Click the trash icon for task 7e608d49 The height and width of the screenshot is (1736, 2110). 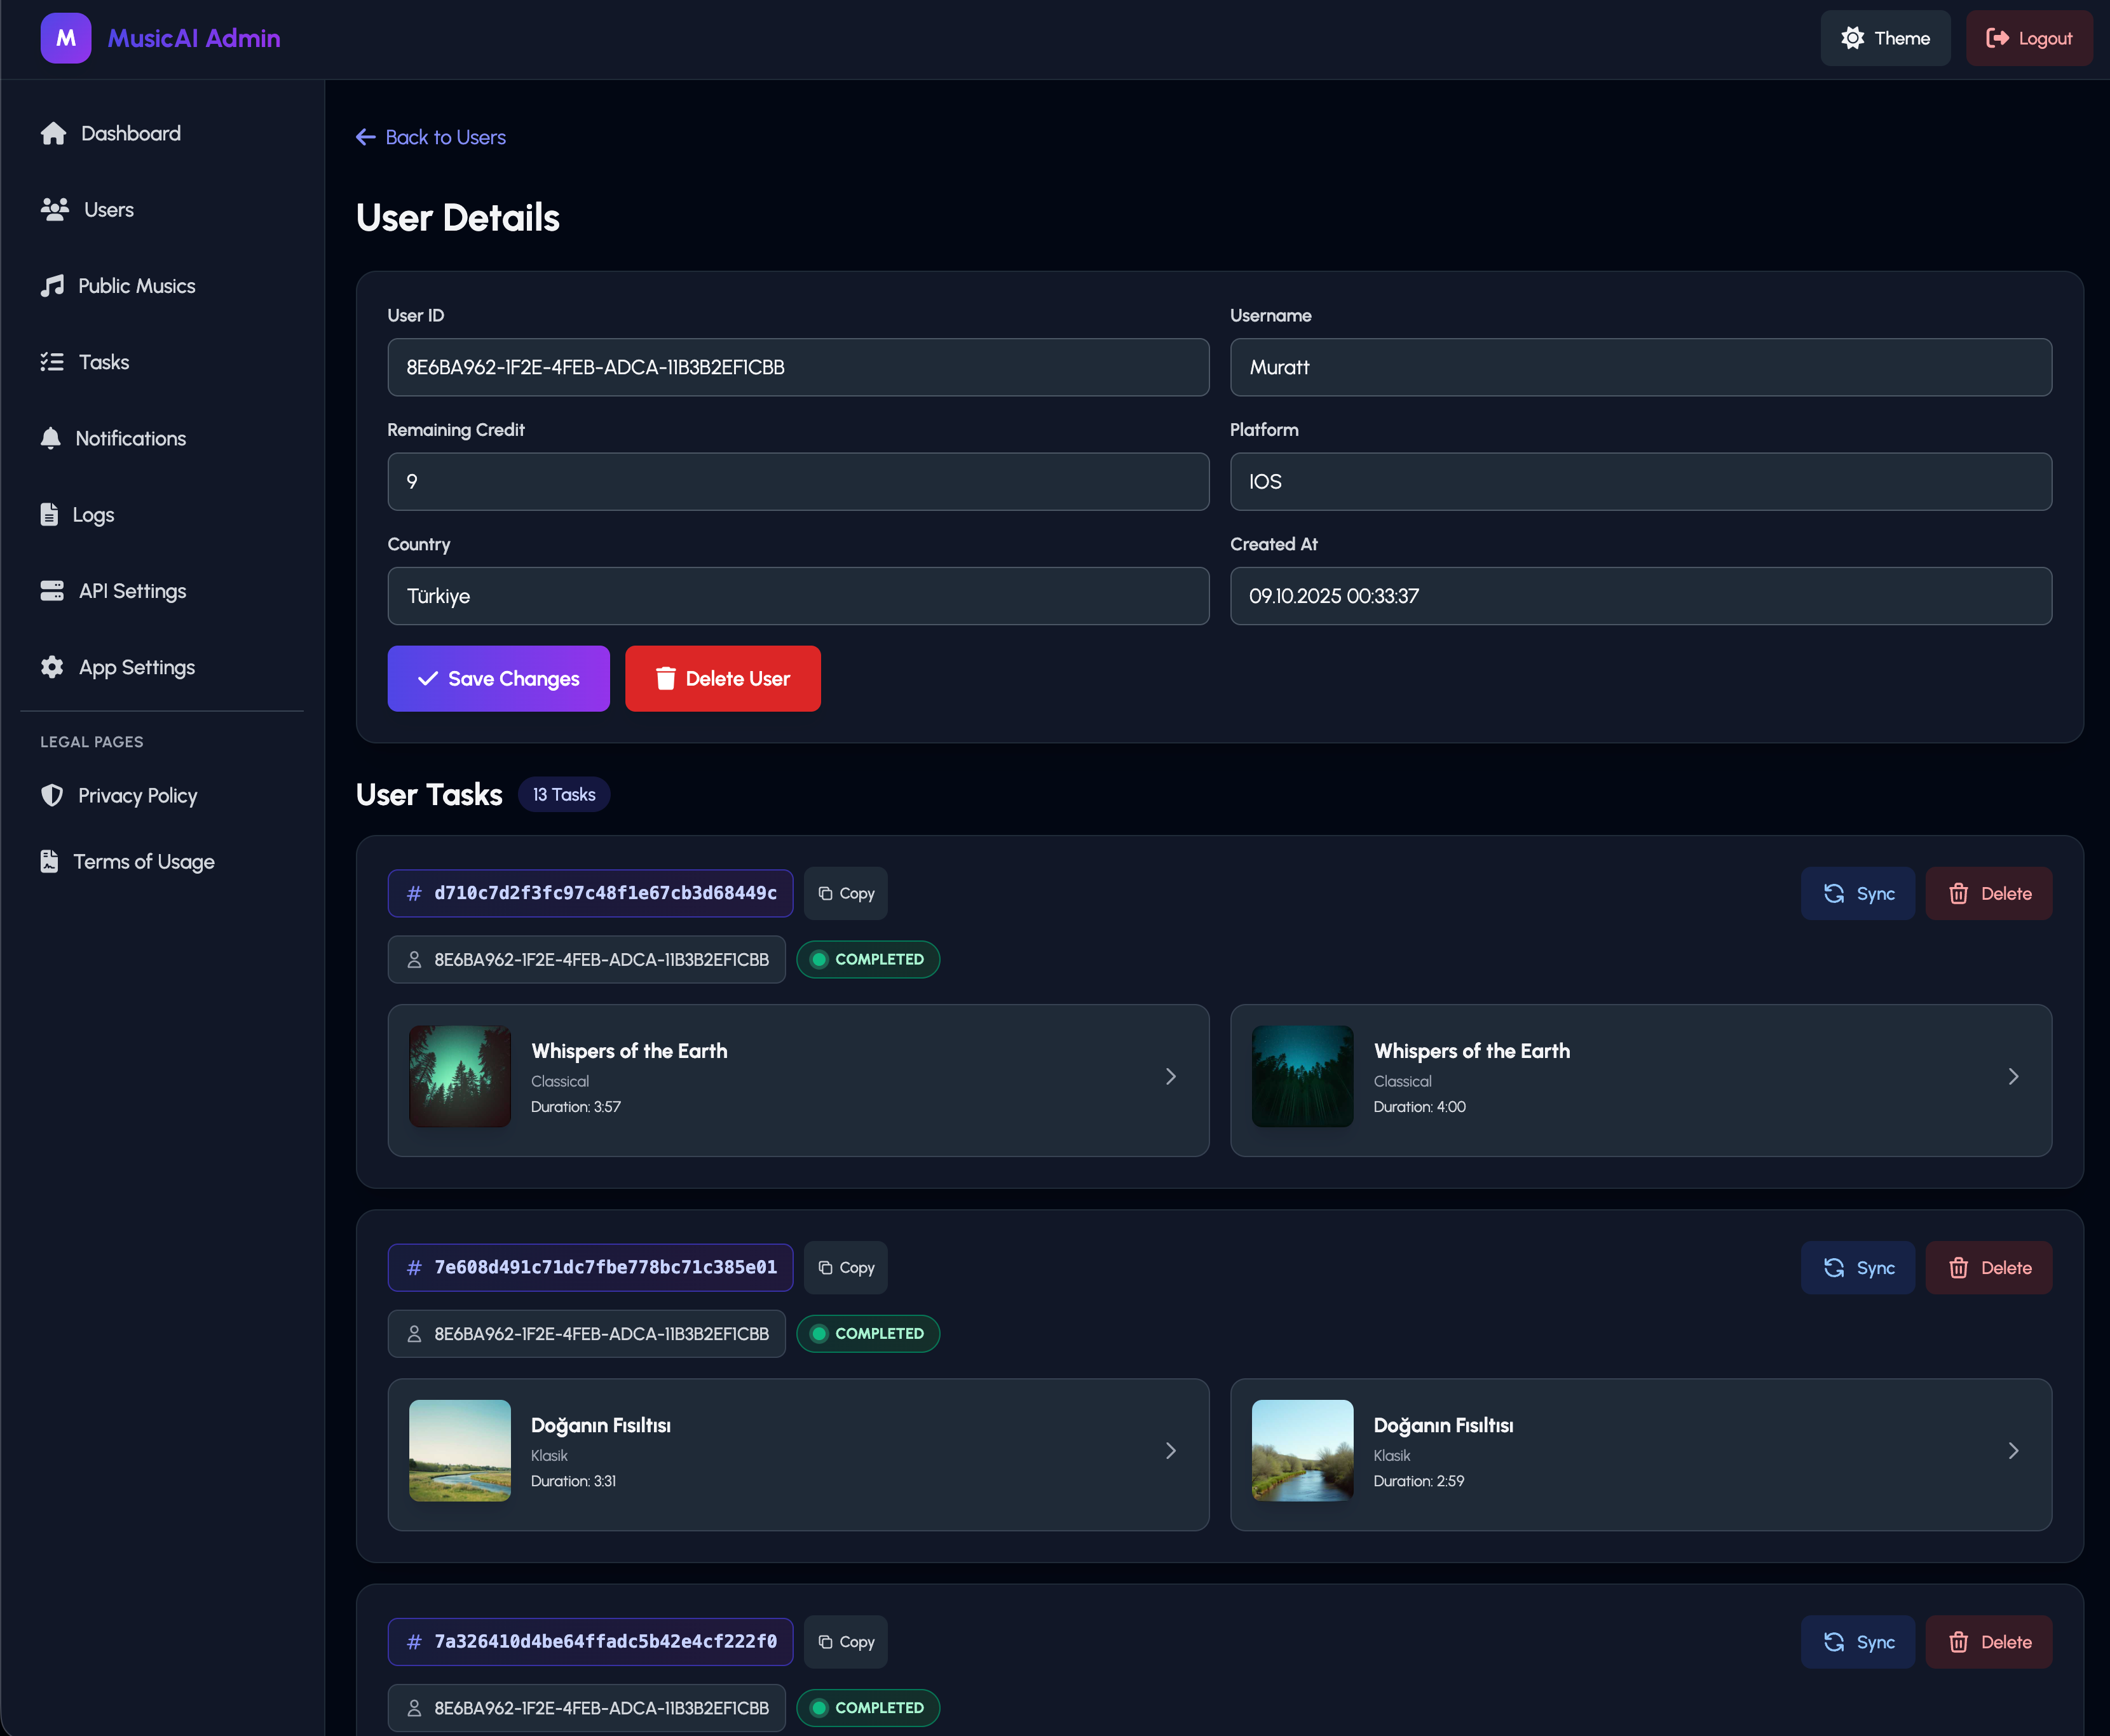(1958, 1267)
